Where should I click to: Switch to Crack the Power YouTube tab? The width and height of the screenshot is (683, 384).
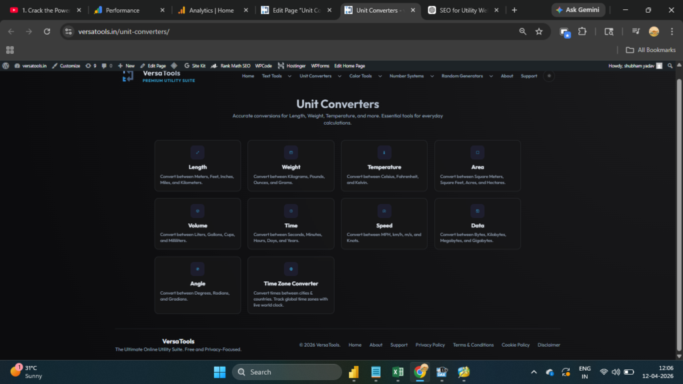coord(46,10)
